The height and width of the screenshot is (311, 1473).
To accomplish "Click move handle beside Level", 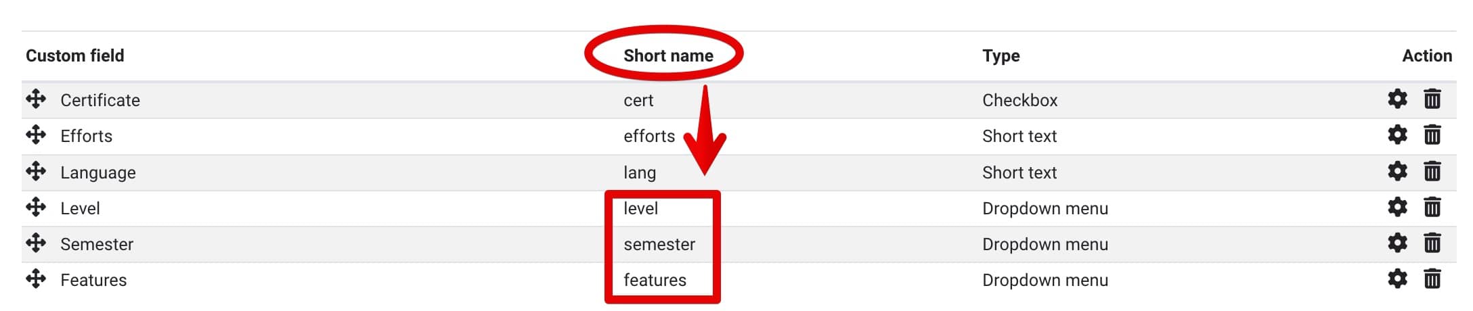I will coord(36,208).
